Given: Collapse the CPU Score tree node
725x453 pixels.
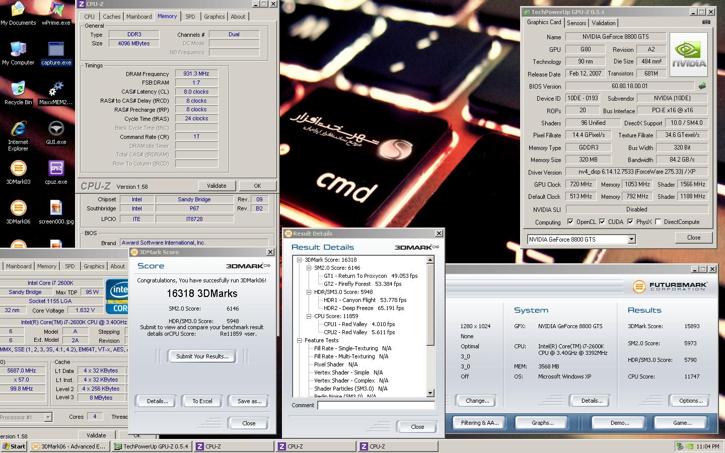Looking at the screenshot, I should click(x=309, y=316).
